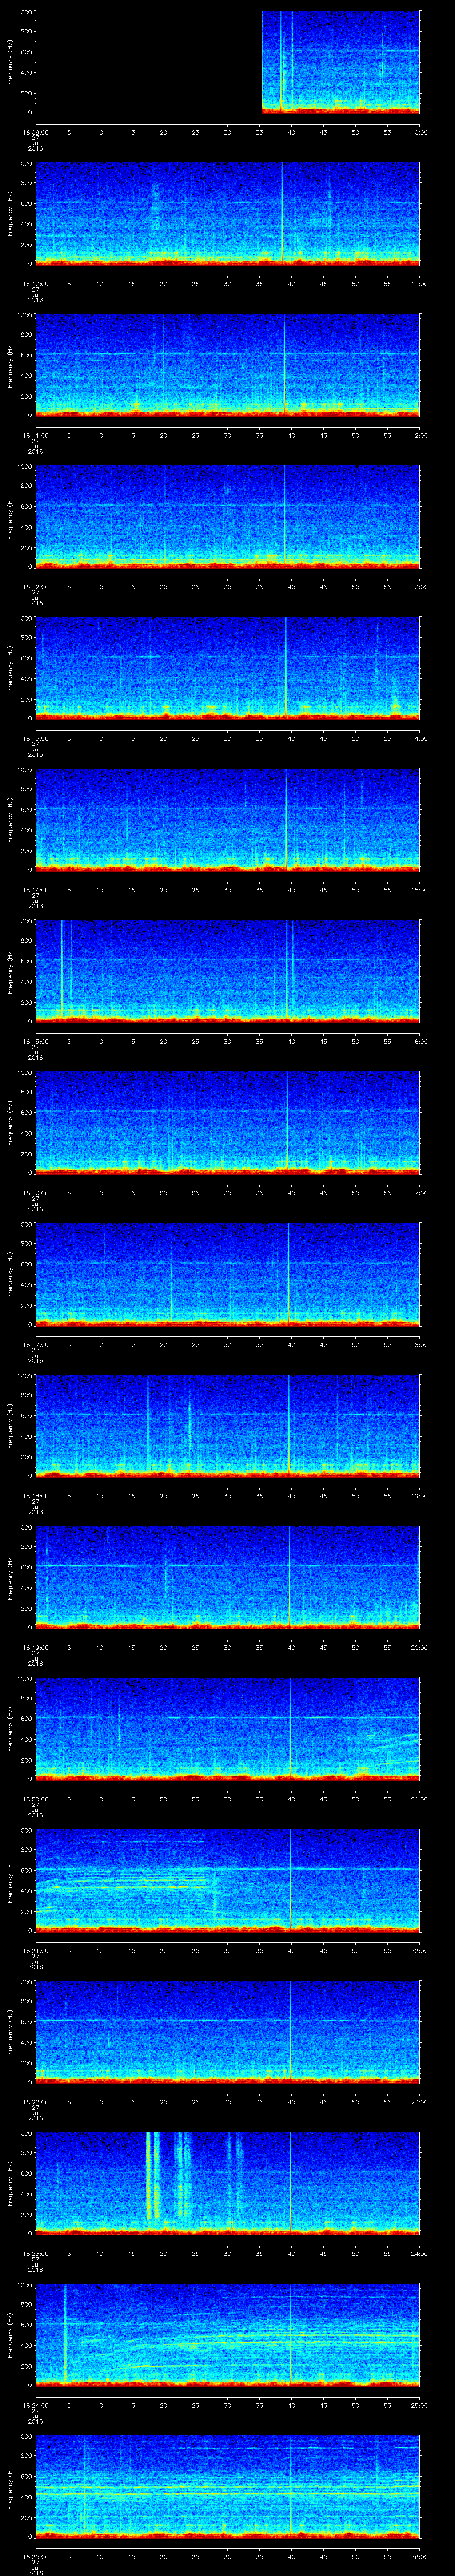This screenshot has height=2576, width=455.
Task: Click the '18:17:00' start time label
Action: coord(35,1344)
